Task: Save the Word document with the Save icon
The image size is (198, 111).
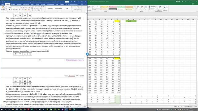Action: click(2, 2)
